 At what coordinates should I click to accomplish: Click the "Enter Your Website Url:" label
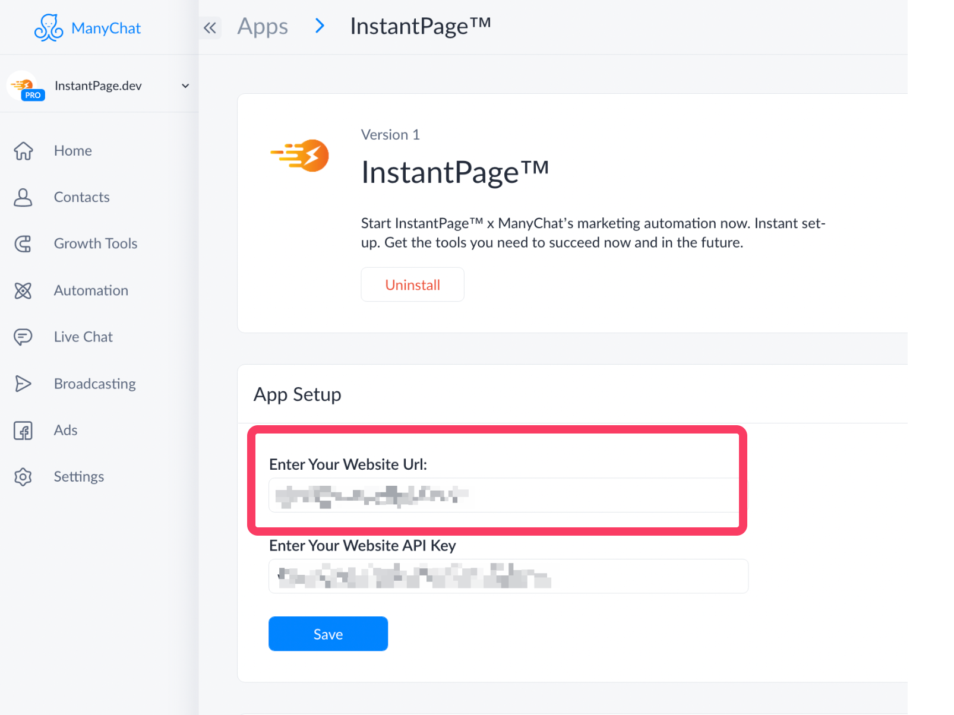coord(348,464)
